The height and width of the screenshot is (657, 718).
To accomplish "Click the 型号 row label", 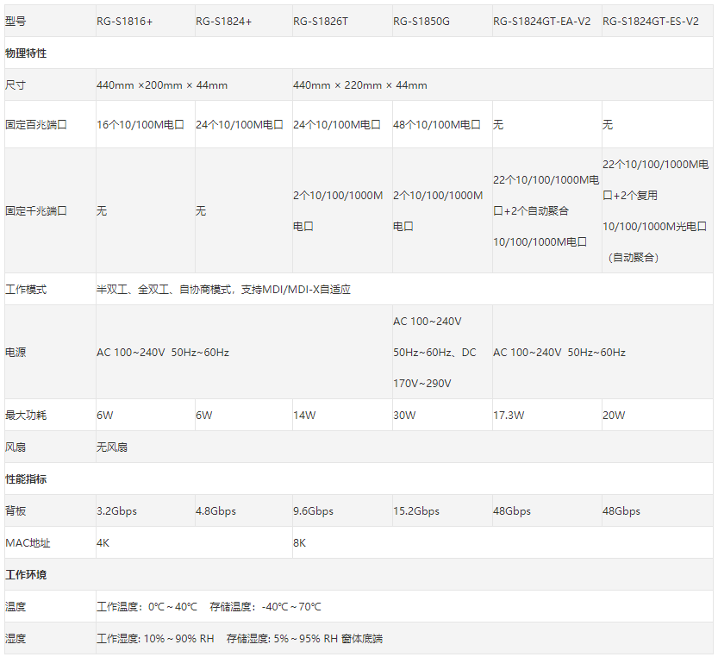I will [x=16, y=21].
